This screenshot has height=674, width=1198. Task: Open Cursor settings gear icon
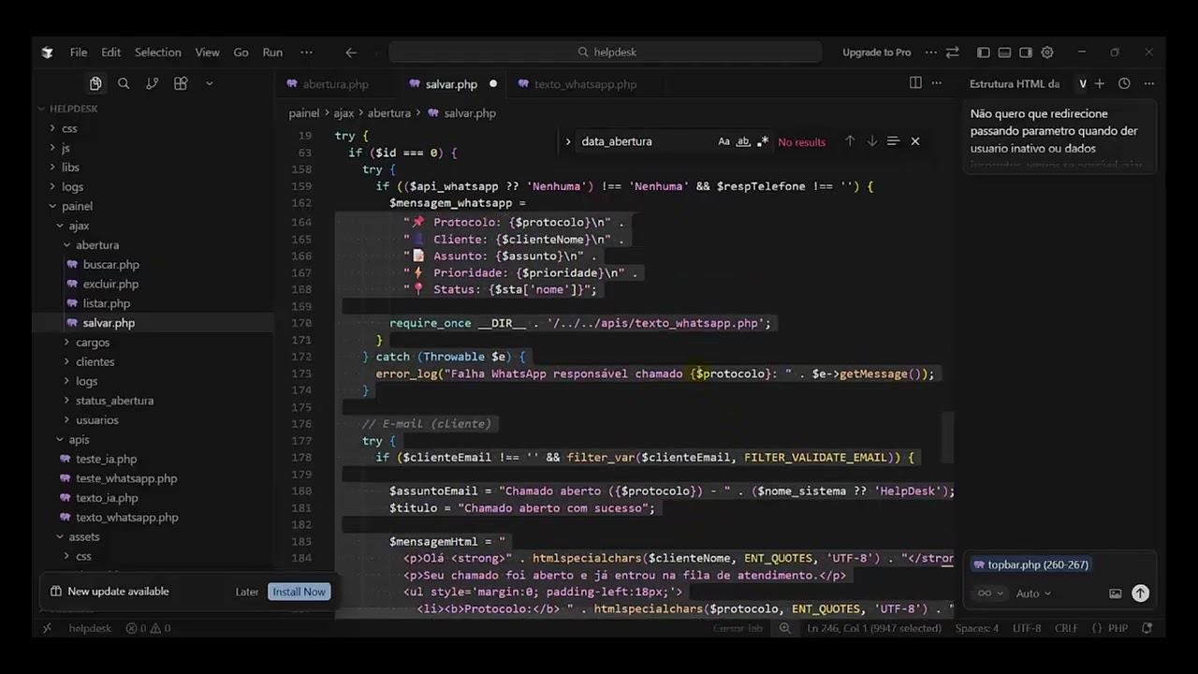(x=1047, y=52)
